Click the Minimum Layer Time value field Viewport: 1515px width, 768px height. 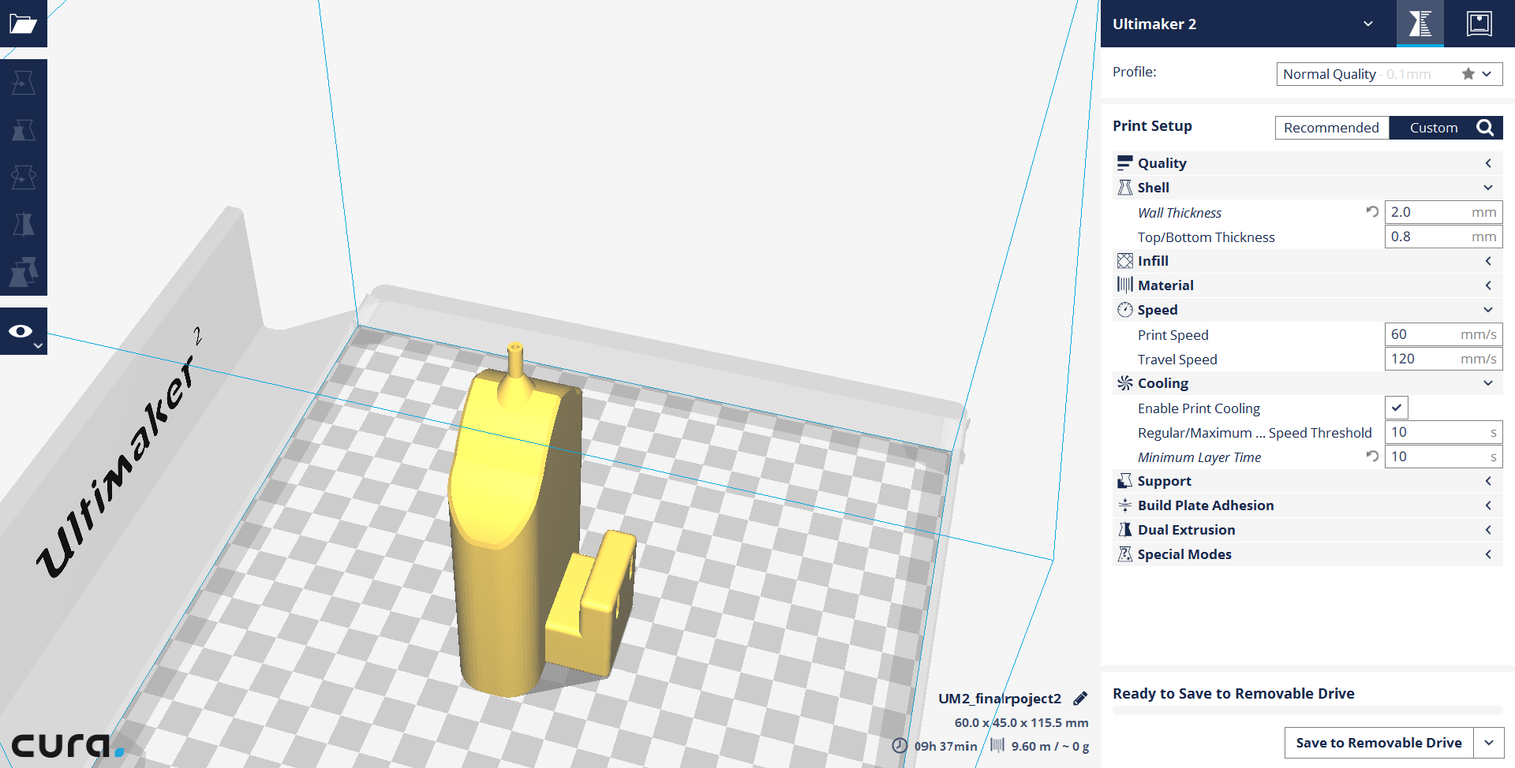[x=1443, y=457]
